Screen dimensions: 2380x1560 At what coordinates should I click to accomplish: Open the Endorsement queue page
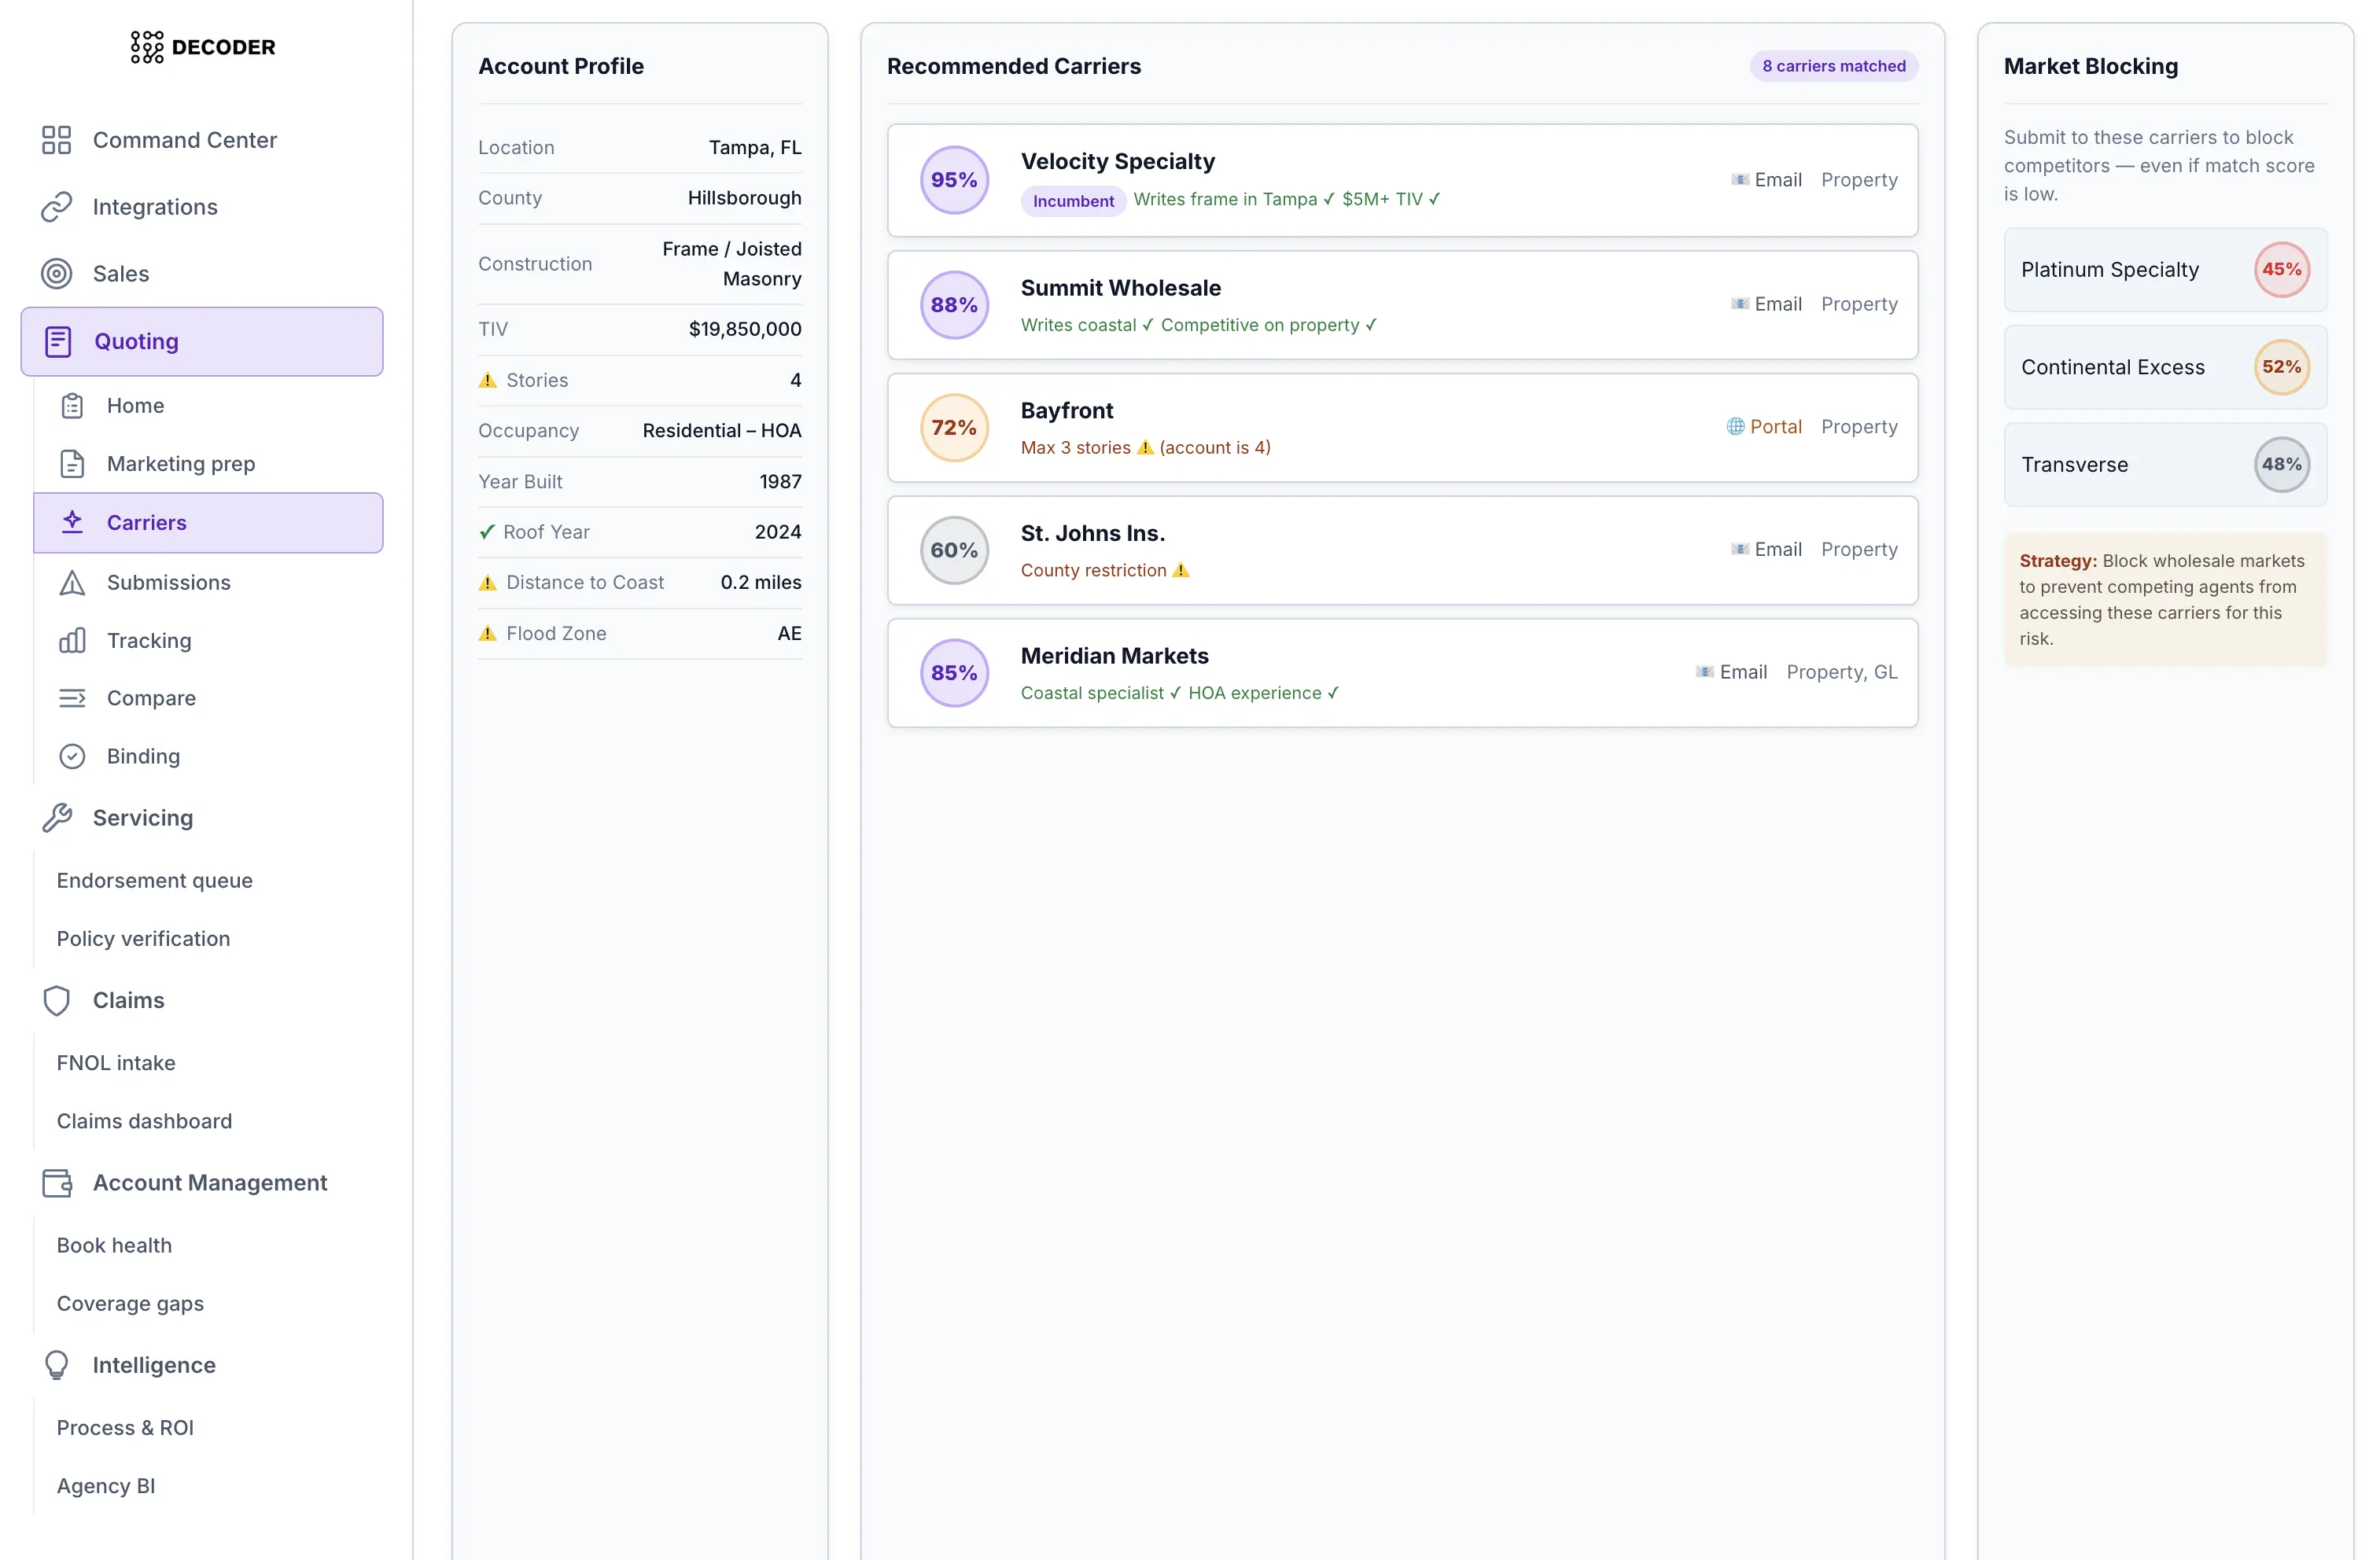click(154, 881)
